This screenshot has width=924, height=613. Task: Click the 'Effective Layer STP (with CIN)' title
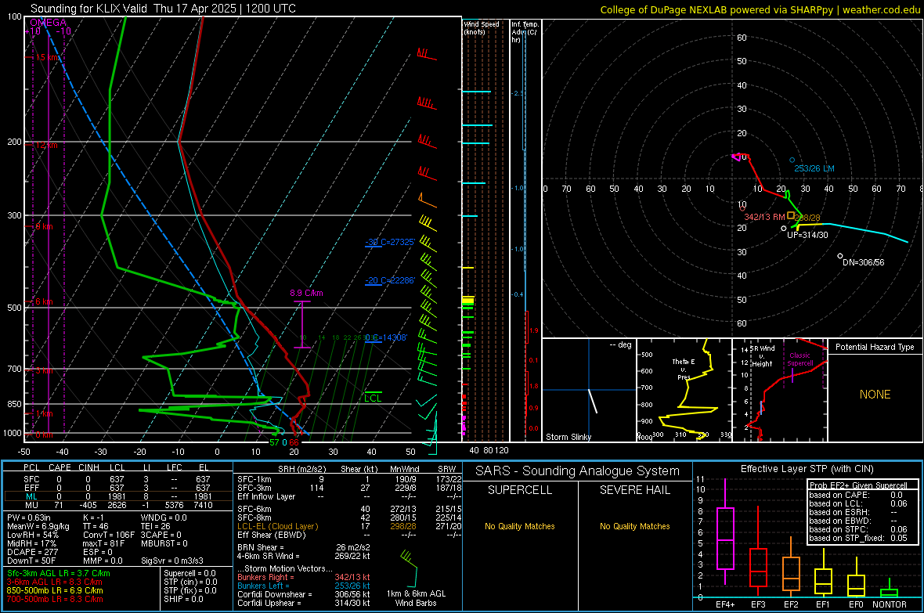click(807, 469)
